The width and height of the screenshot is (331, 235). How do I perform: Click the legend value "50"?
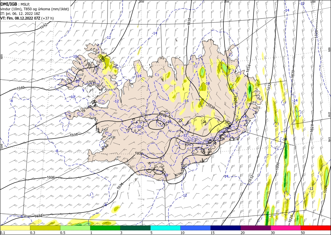point(303,233)
